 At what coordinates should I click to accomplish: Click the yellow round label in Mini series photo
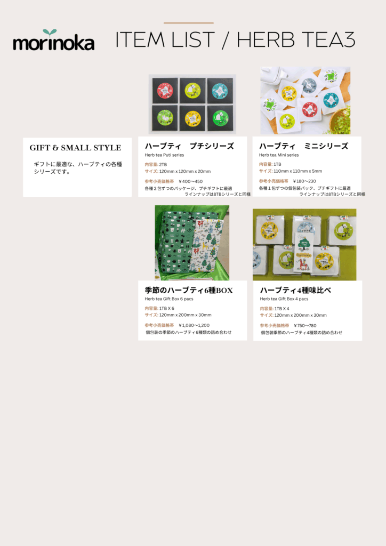[288, 93]
